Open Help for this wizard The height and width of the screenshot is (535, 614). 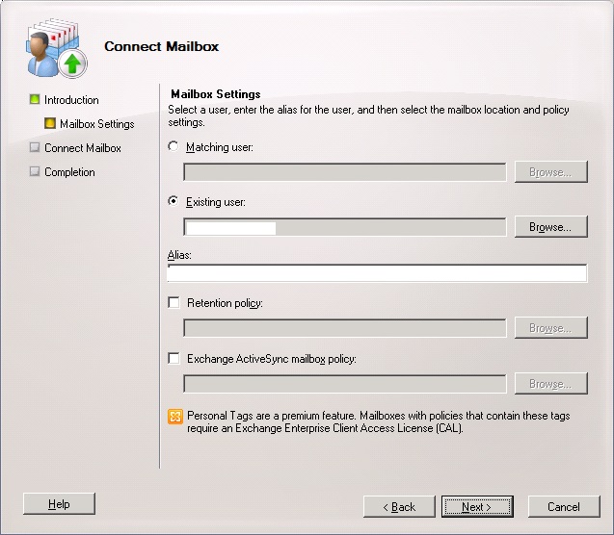59,504
